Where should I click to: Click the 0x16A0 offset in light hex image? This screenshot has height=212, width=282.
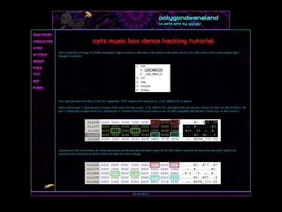[x=93, y=182]
